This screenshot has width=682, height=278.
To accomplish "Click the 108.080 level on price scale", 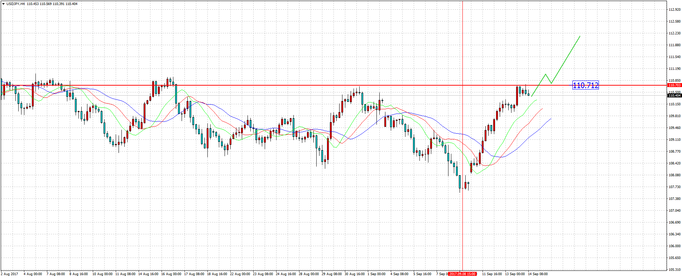I will click(x=674, y=175).
